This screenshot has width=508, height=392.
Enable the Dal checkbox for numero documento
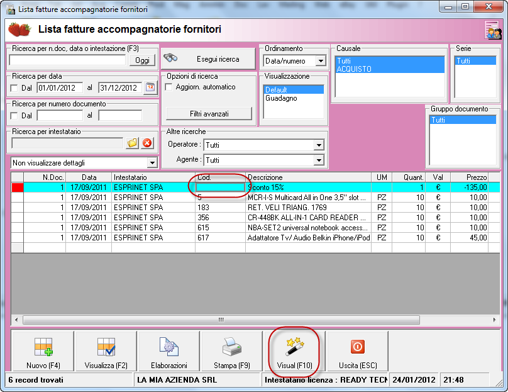pyautogui.click(x=14, y=116)
